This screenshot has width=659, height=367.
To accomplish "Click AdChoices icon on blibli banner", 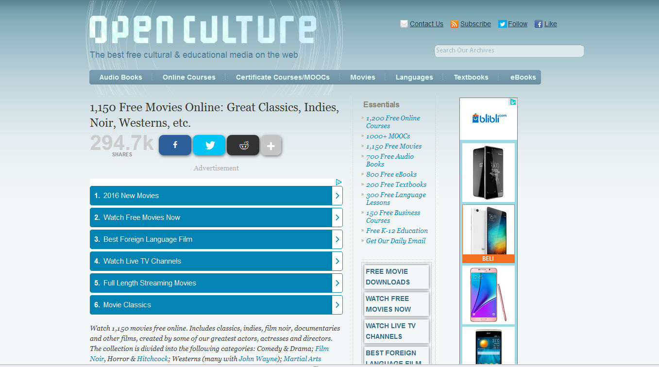I will (x=513, y=102).
